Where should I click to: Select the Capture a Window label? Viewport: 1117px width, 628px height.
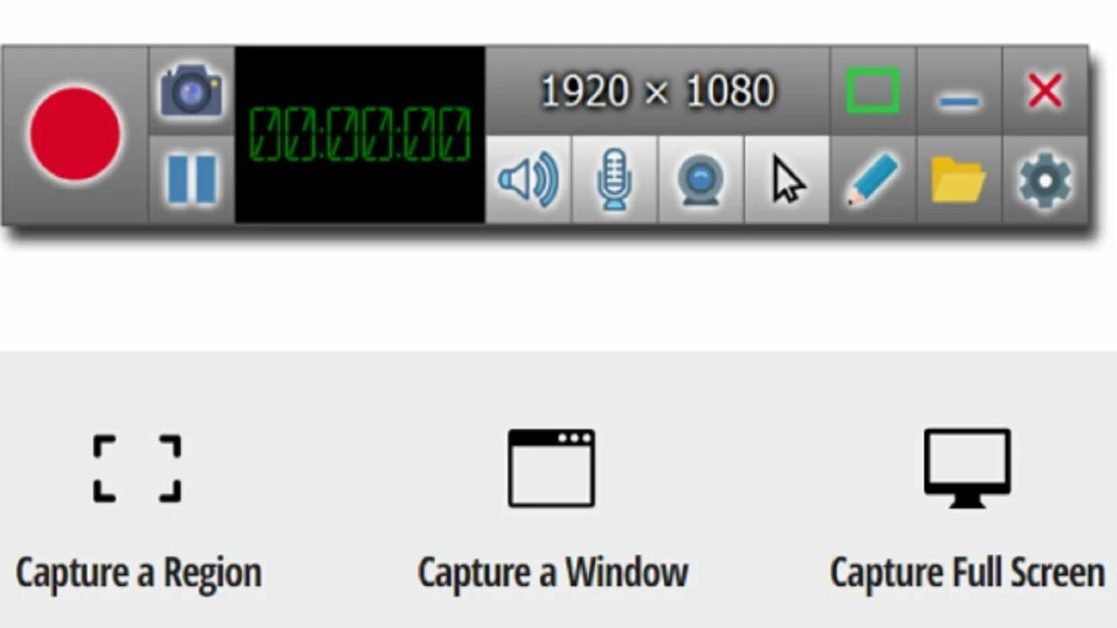pyautogui.click(x=552, y=573)
